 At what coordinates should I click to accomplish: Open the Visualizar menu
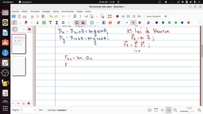35,11
